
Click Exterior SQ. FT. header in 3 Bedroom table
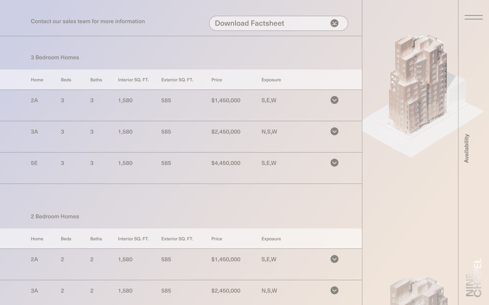point(177,80)
